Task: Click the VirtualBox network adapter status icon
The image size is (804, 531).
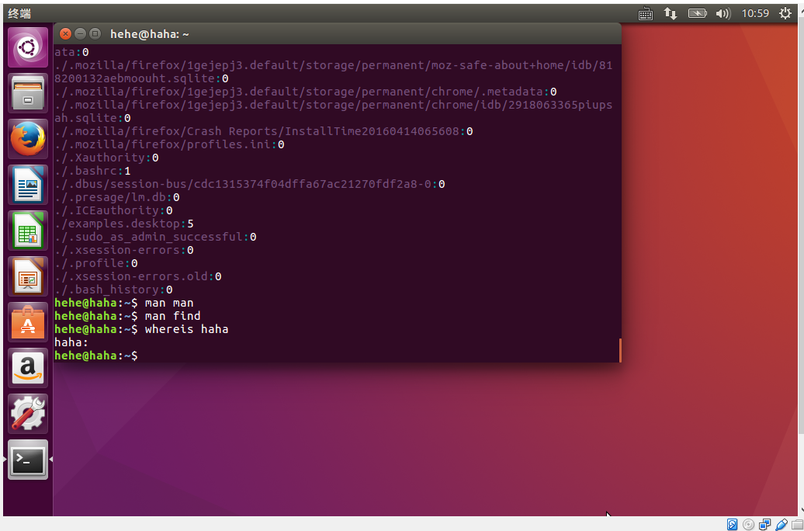Action: [x=765, y=524]
